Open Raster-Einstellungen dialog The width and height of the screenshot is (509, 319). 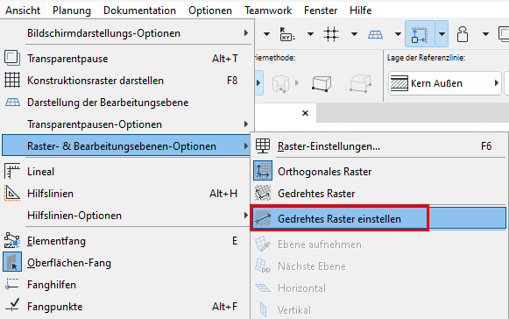[378, 146]
